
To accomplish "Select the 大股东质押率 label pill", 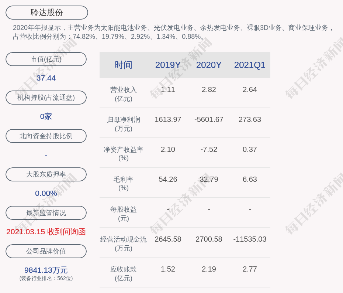I will (x=46, y=174).
